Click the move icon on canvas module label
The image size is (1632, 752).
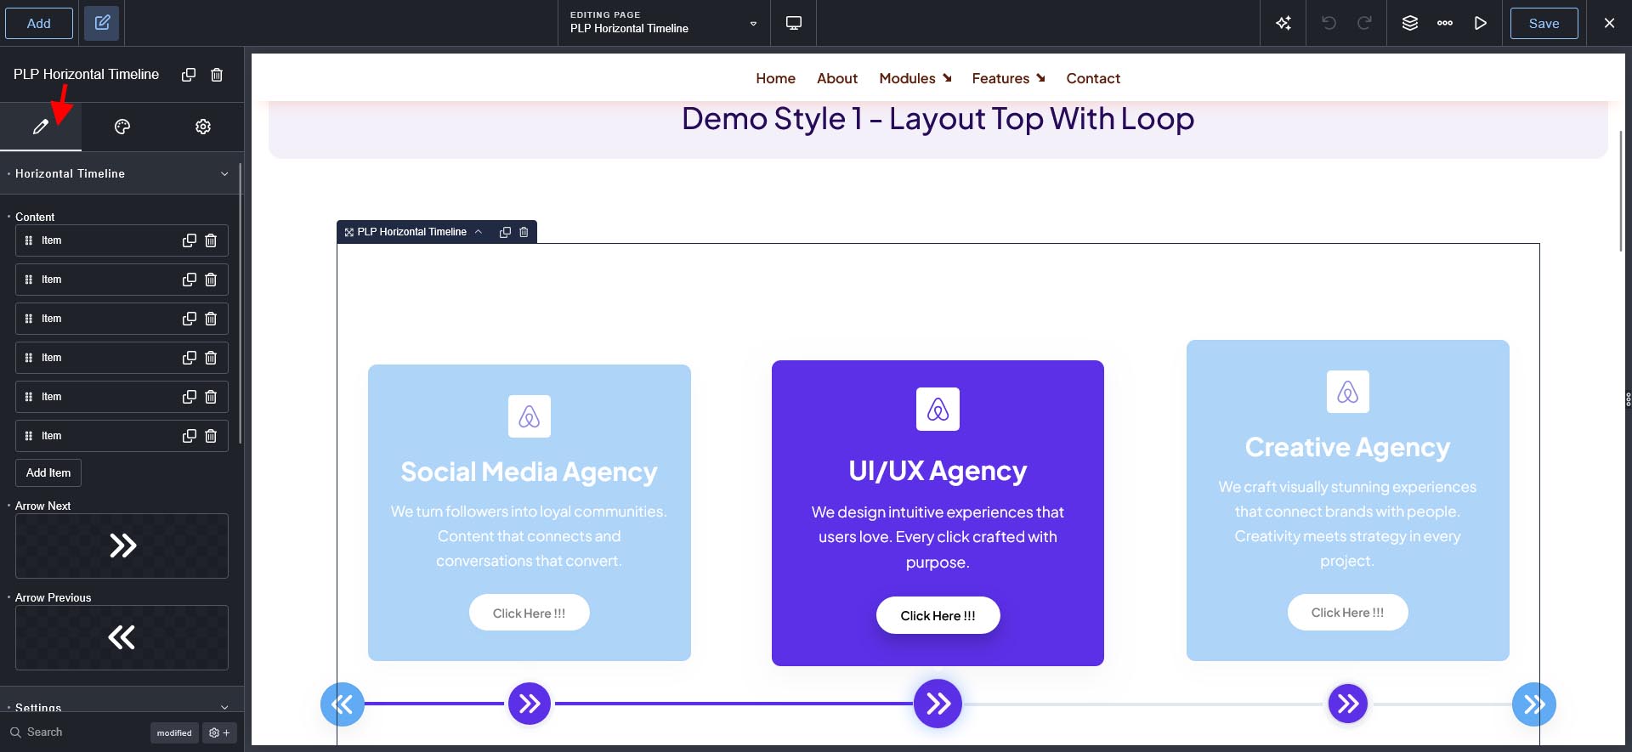click(x=349, y=232)
